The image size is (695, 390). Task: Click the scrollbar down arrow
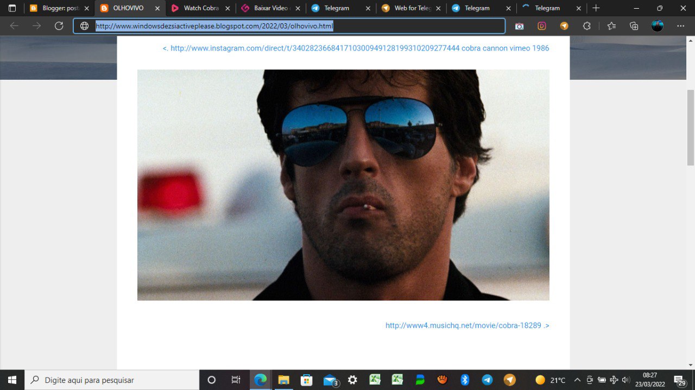point(691,365)
